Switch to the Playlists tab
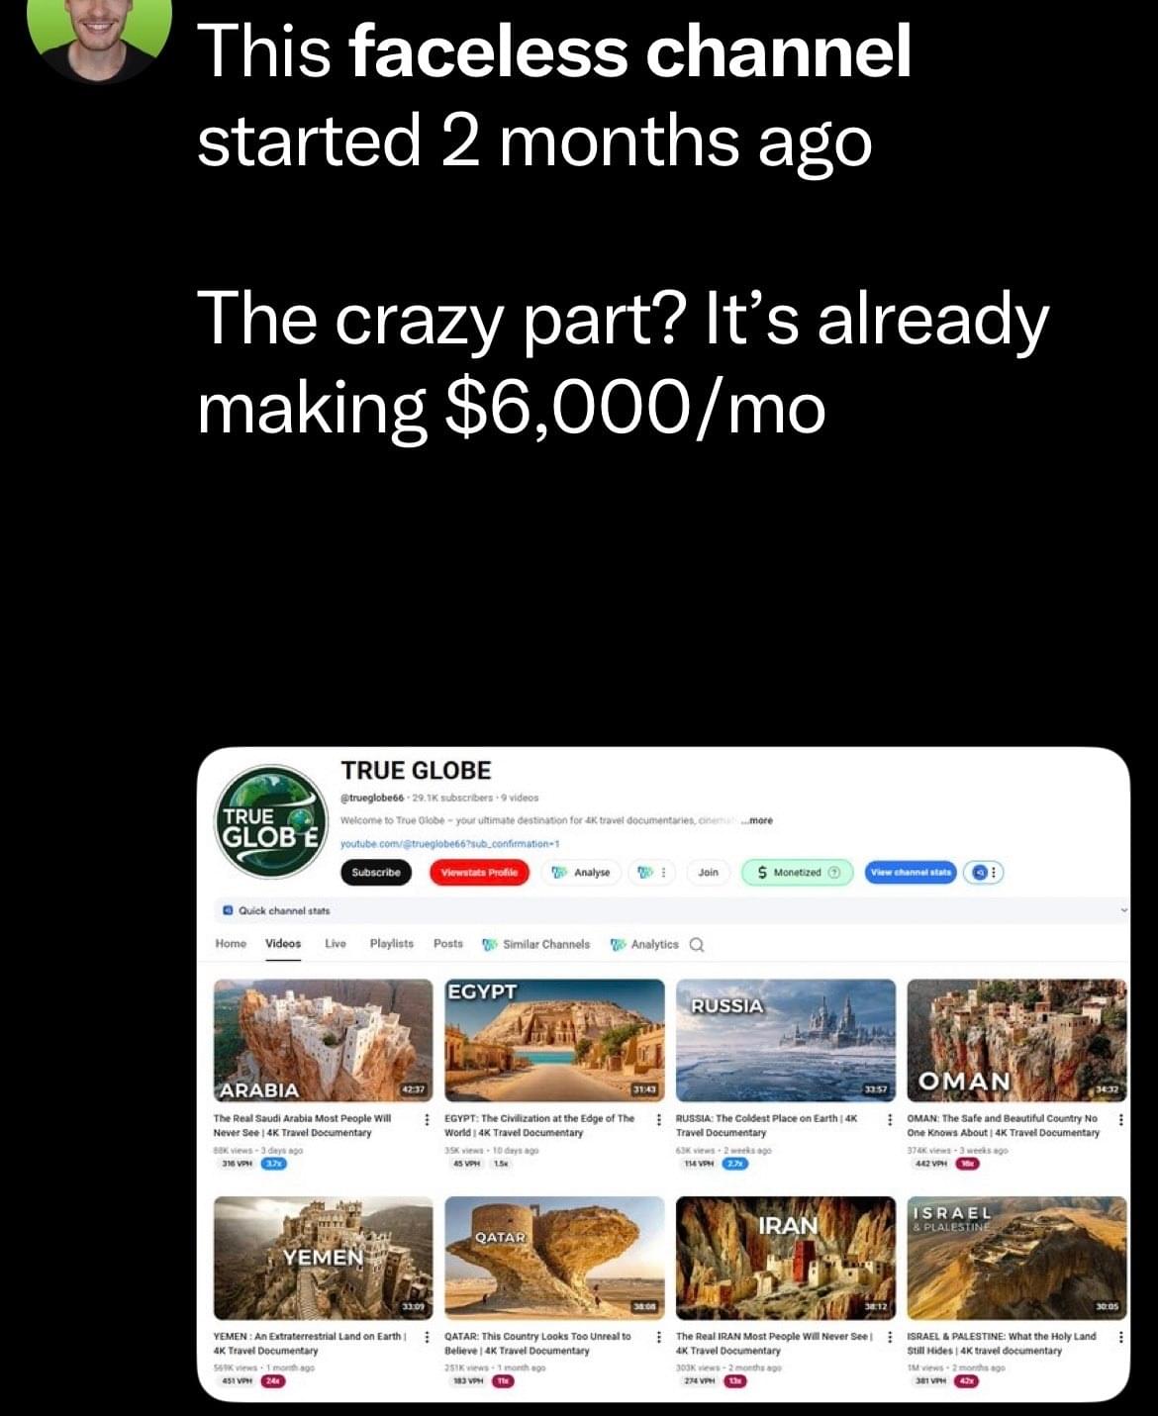The height and width of the screenshot is (1416, 1158). click(x=392, y=944)
